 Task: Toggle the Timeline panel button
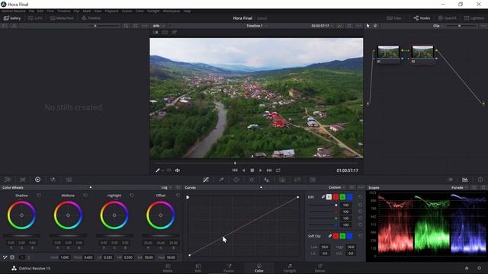pyautogui.click(x=91, y=18)
